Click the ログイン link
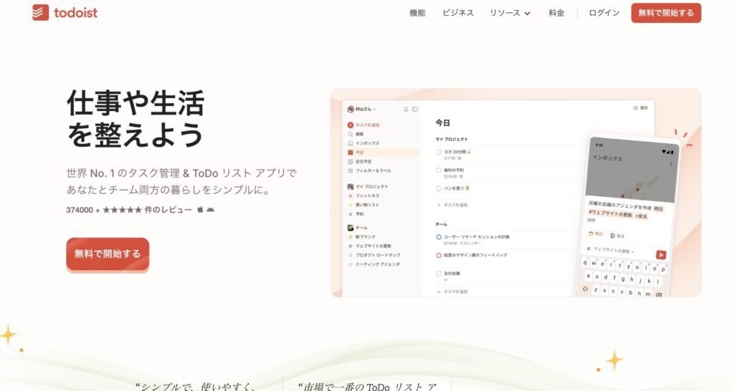This screenshot has width=734, height=391. pyautogui.click(x=604, y=13)
